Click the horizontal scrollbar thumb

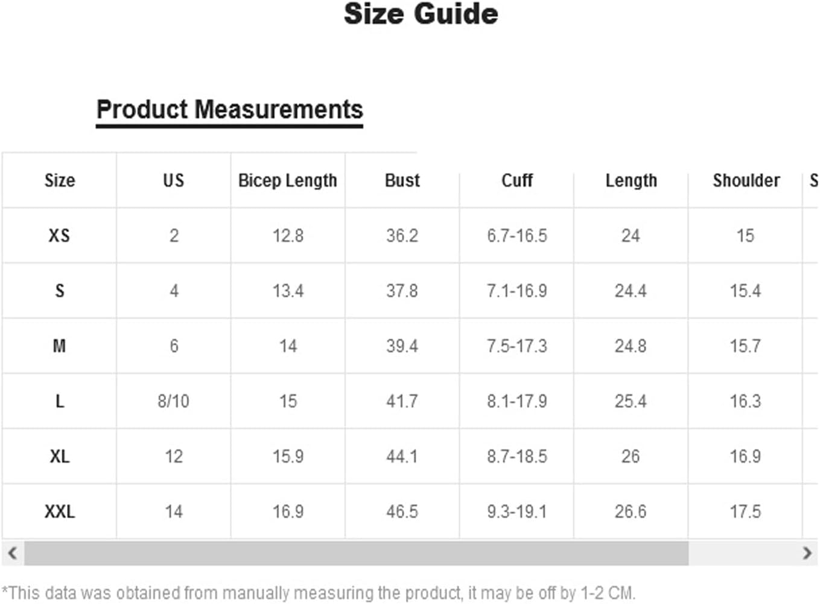(356, 553)
